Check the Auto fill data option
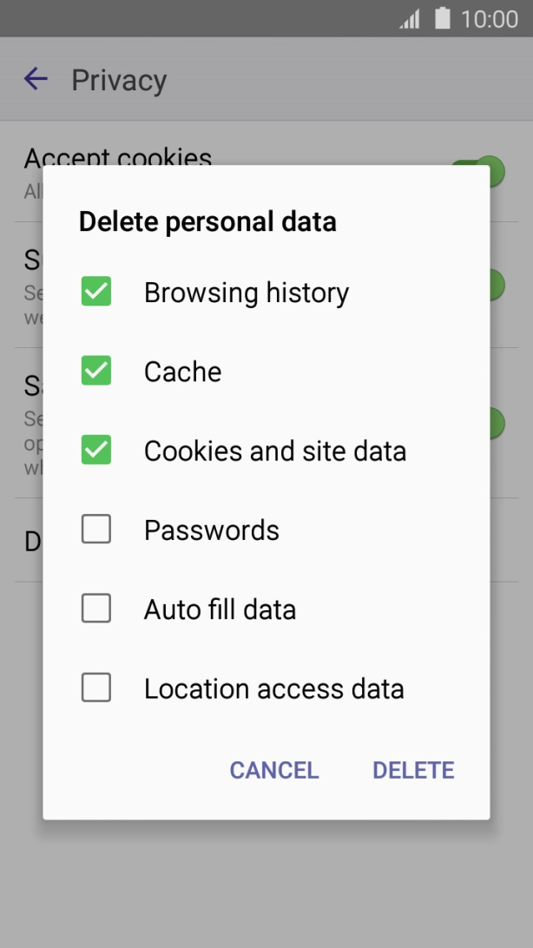This screenshot has height=948, width=533. click(95, 609)
